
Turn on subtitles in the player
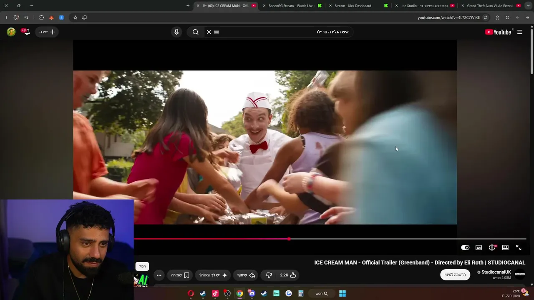[479, 247]
